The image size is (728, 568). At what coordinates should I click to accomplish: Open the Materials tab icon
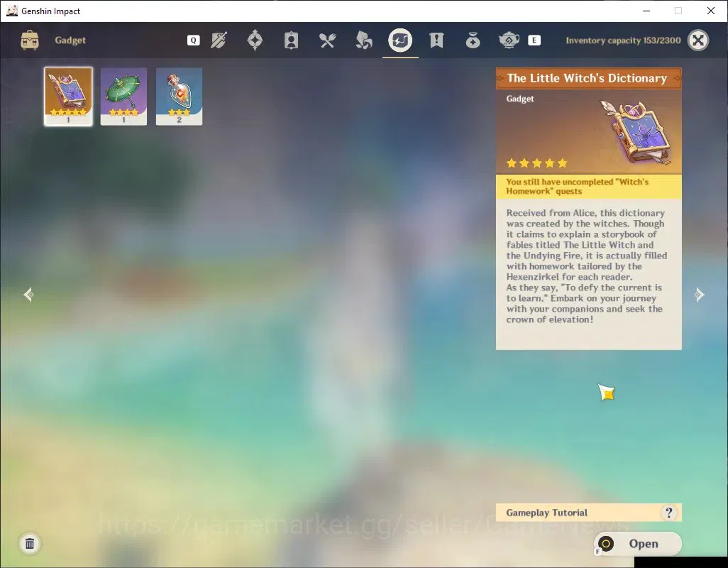(x=363, y=40)
